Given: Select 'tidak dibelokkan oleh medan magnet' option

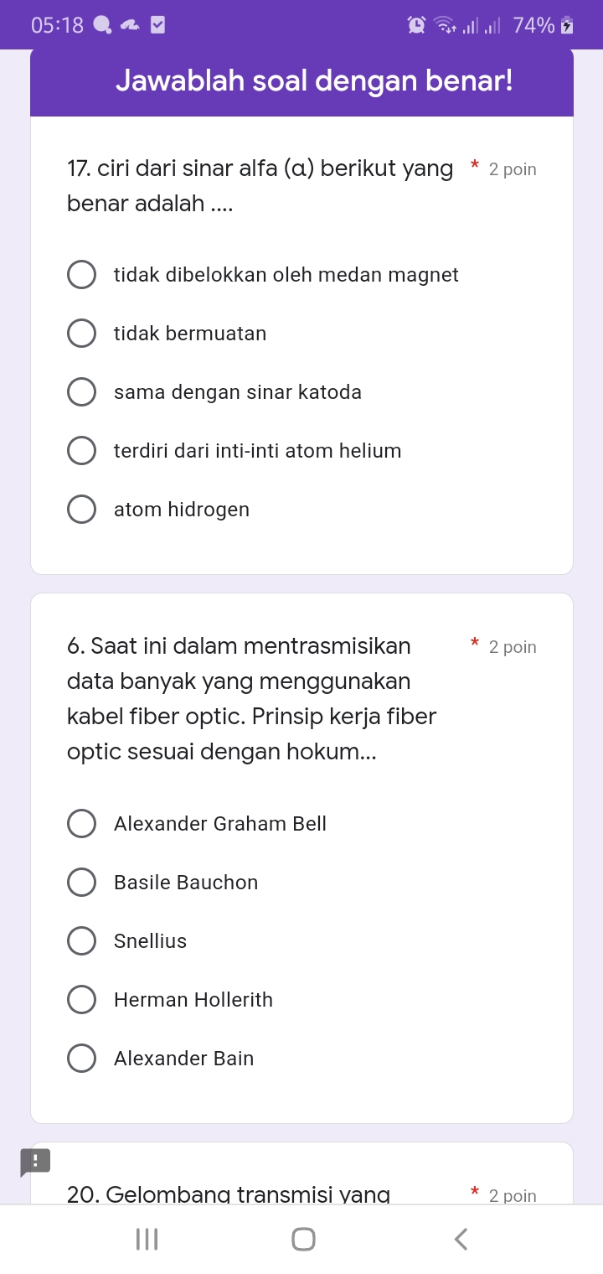Looking at the screenshot, I should tap(81, 275).
